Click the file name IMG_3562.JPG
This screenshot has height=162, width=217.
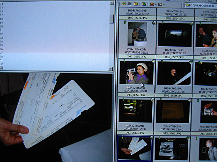tap(135, 133)
